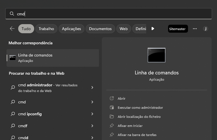Click the scroll-right filter arrow icon
This screenshot has width=217, height=140.
click(x=153, y=29)
